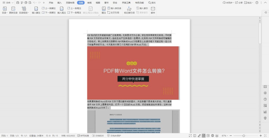This screenshot has width=269, height=138.
Task: Click the 页面: 1/3 page indicator
Action: 14,136
